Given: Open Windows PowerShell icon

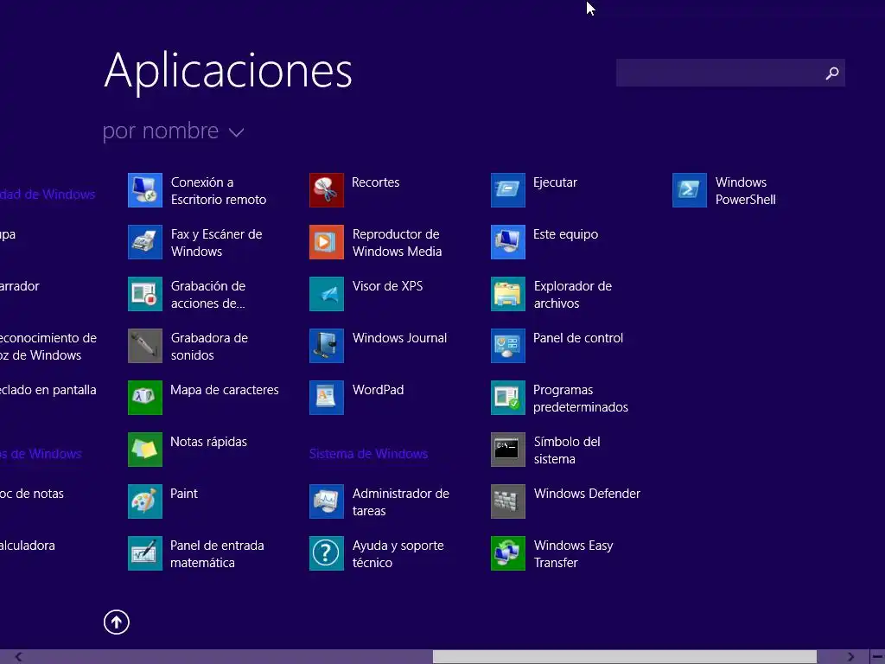Looking at the screenshot, I should (690, 190).
